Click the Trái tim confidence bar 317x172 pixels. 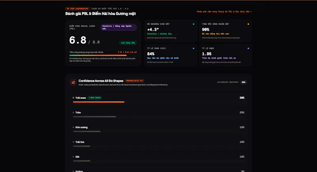[82, 146]
